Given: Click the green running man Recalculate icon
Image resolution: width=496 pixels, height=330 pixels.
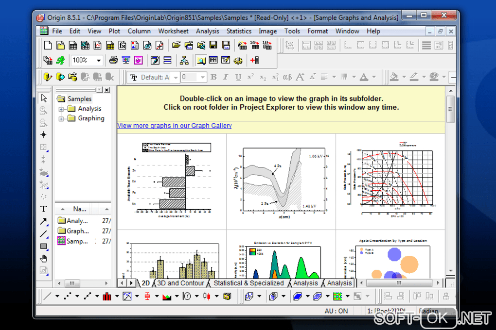Looking at the screenshot, I should [x=60, y=60].
